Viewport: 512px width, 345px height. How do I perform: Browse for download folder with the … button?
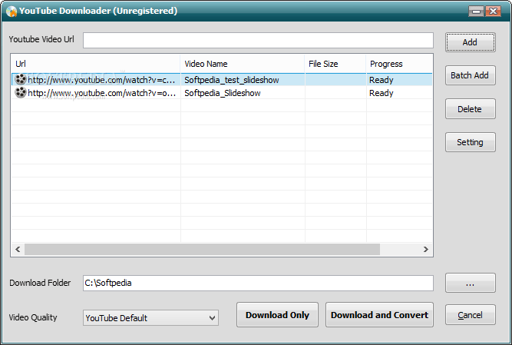pos(471,283)
